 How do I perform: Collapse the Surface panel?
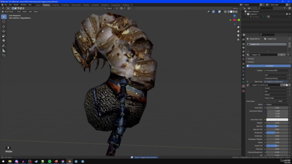(x=251, y=62)
